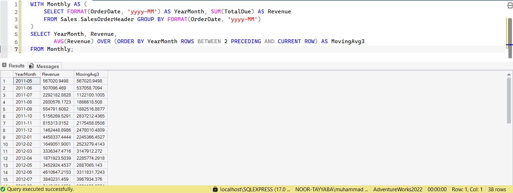Image resolution: width=513 pixels, height=193 pixels.
Task: Switch to the Results tab
Action: (13, 66)
